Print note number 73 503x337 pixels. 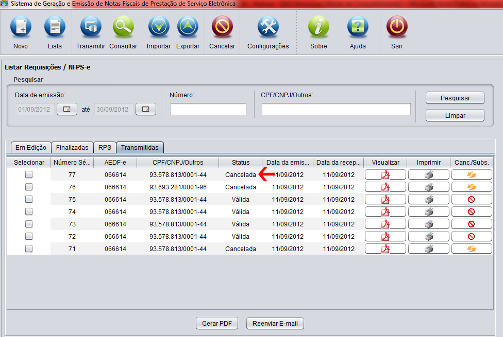tap(429, 224)
